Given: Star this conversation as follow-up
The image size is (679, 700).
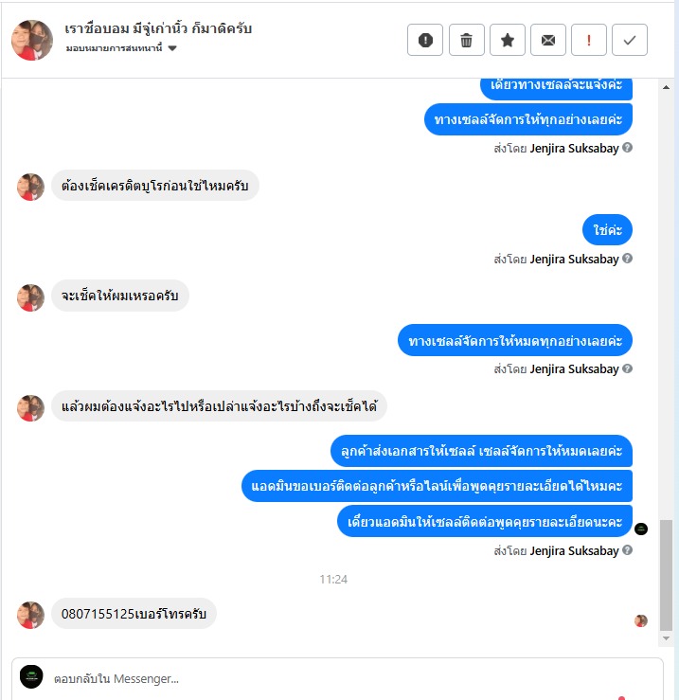Looking at the screenshot, I should [x=508, y=40].
